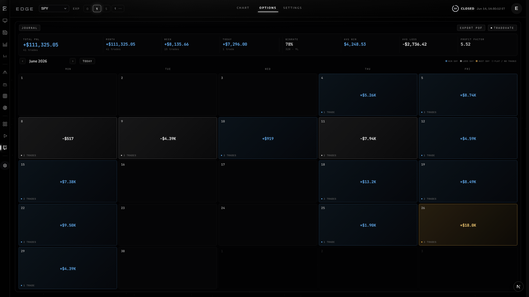529x297 pixels.
Task: Open the arc curve sidebar icon
Action: pyautogui.click(x=5, y=73)
